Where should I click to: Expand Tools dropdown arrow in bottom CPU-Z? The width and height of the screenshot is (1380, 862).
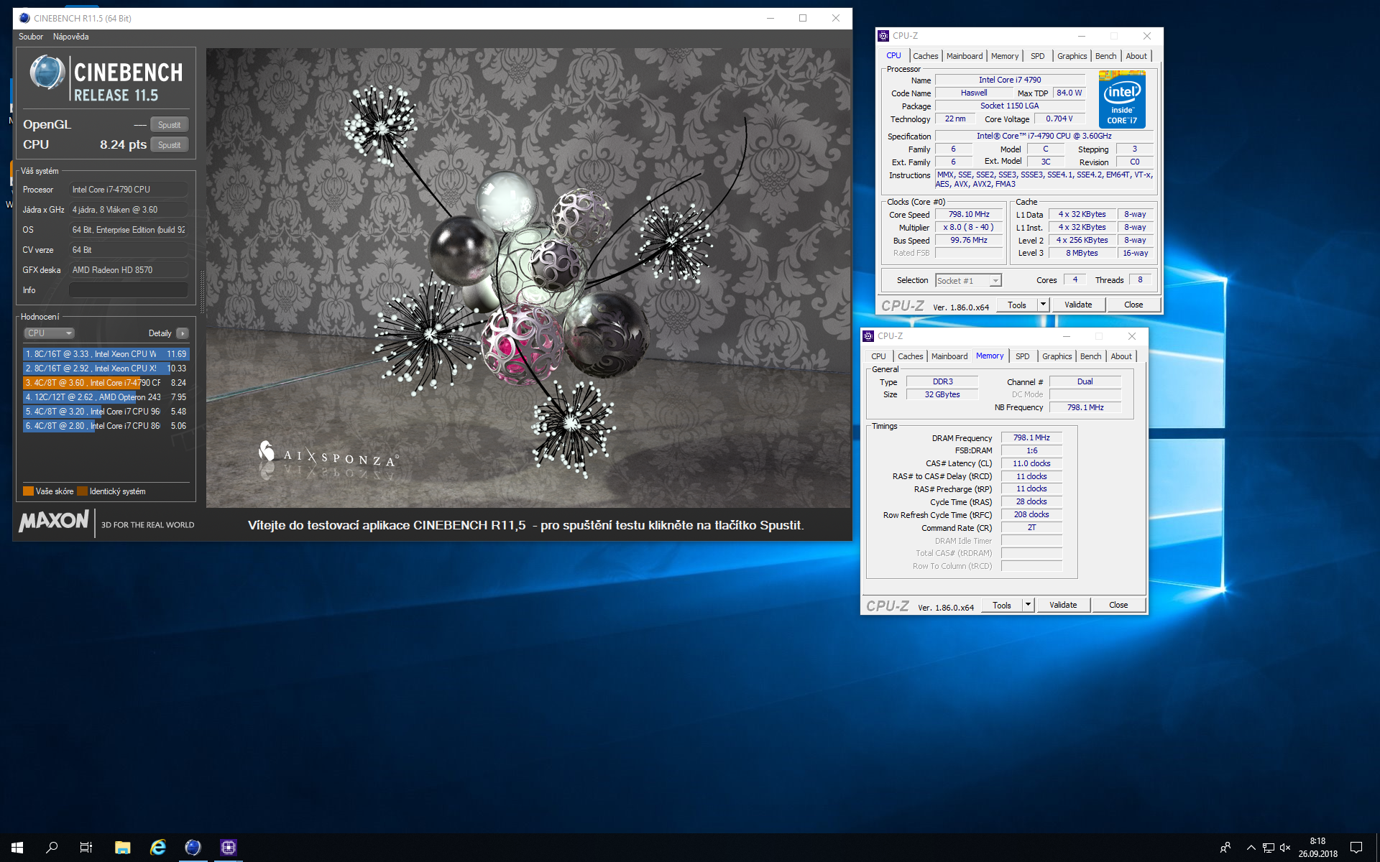click(x=1028, y=605)
